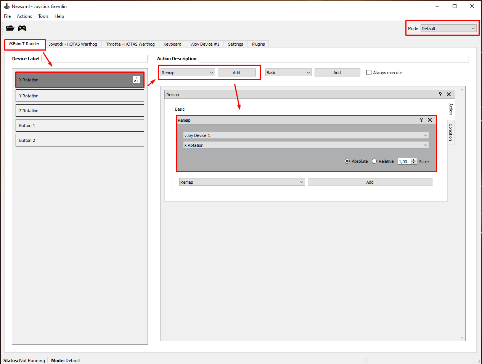Select the Button 1 input

click(x=80, y=126)
